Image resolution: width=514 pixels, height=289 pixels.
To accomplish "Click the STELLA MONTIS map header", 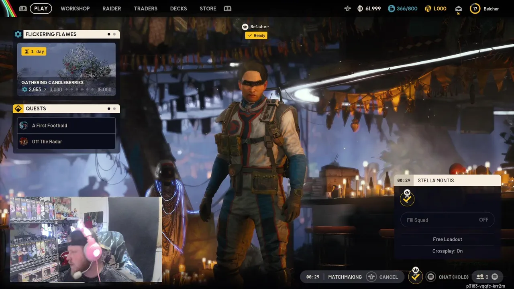I will tap(457, 180).
